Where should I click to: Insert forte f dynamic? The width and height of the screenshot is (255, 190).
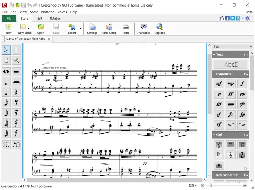(x=242, y=84)
